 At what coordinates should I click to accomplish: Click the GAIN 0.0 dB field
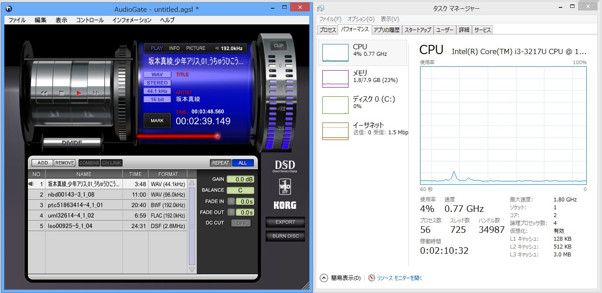pos(240,179)
